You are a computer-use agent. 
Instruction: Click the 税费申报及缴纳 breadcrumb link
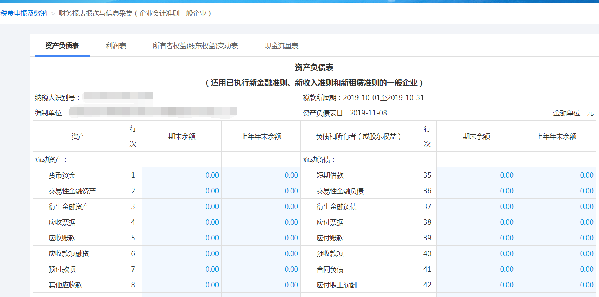tap(24, 13)
